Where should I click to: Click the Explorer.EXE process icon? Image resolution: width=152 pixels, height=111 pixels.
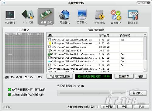pyautogui.click(x=49, y=50)
